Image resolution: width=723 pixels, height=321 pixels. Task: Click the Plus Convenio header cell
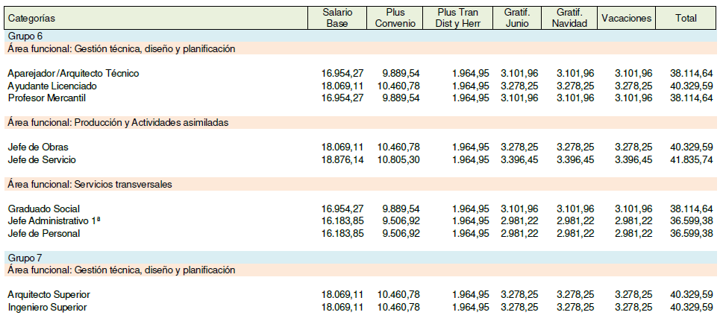pos(395,19)
